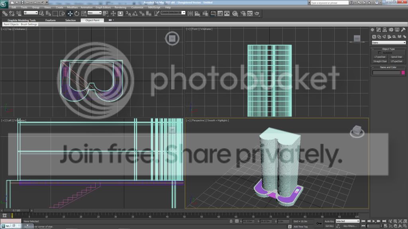Open the Material Editor icon
Image resolution: width=408 pixels, height=229 pixels.
pos(235,14)
